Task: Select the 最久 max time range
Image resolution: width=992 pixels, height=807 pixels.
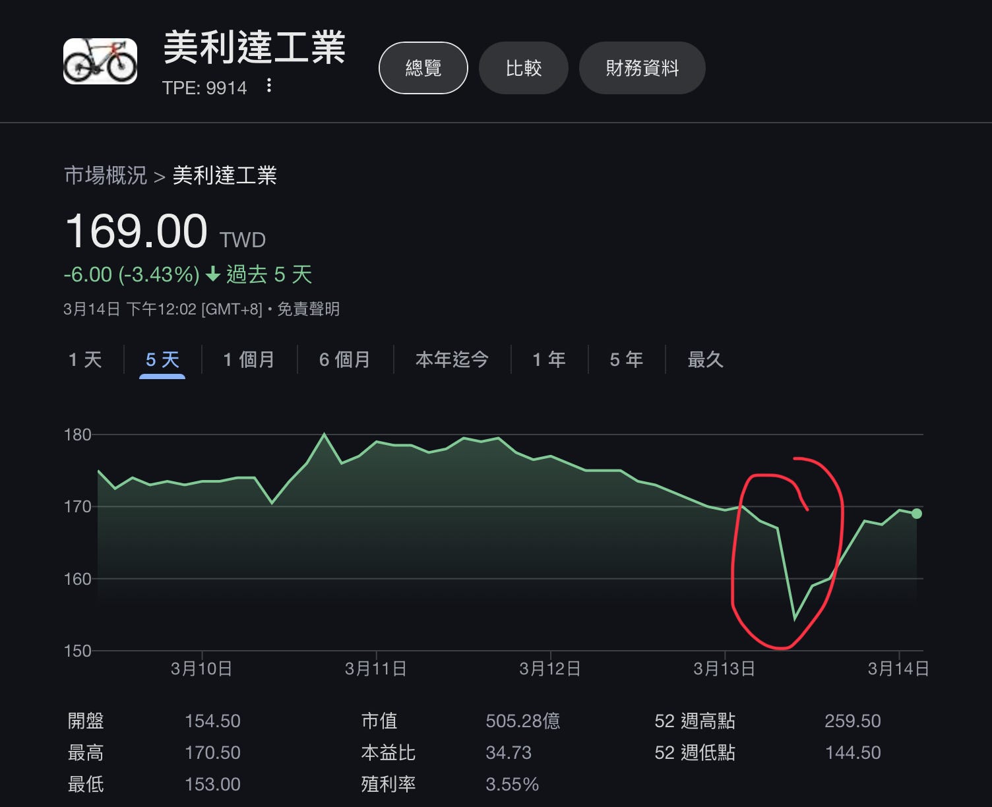Action: (x=705, y=359)
